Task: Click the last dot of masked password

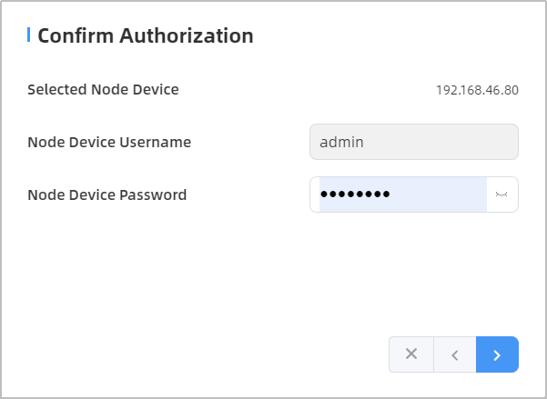Action: pos(385,195)
